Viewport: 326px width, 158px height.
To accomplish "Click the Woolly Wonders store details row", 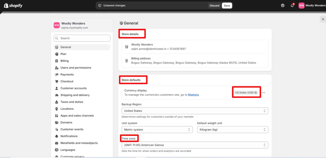I will point(195,47).
